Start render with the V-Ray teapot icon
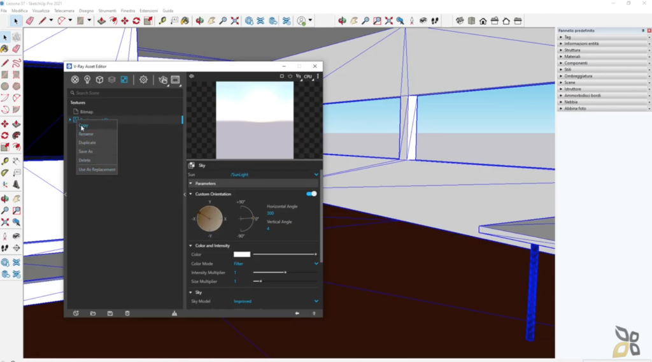The image size is (652, 362). click(x=163, y=80)
